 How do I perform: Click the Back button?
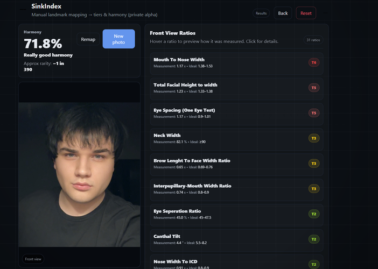(283, 13)
